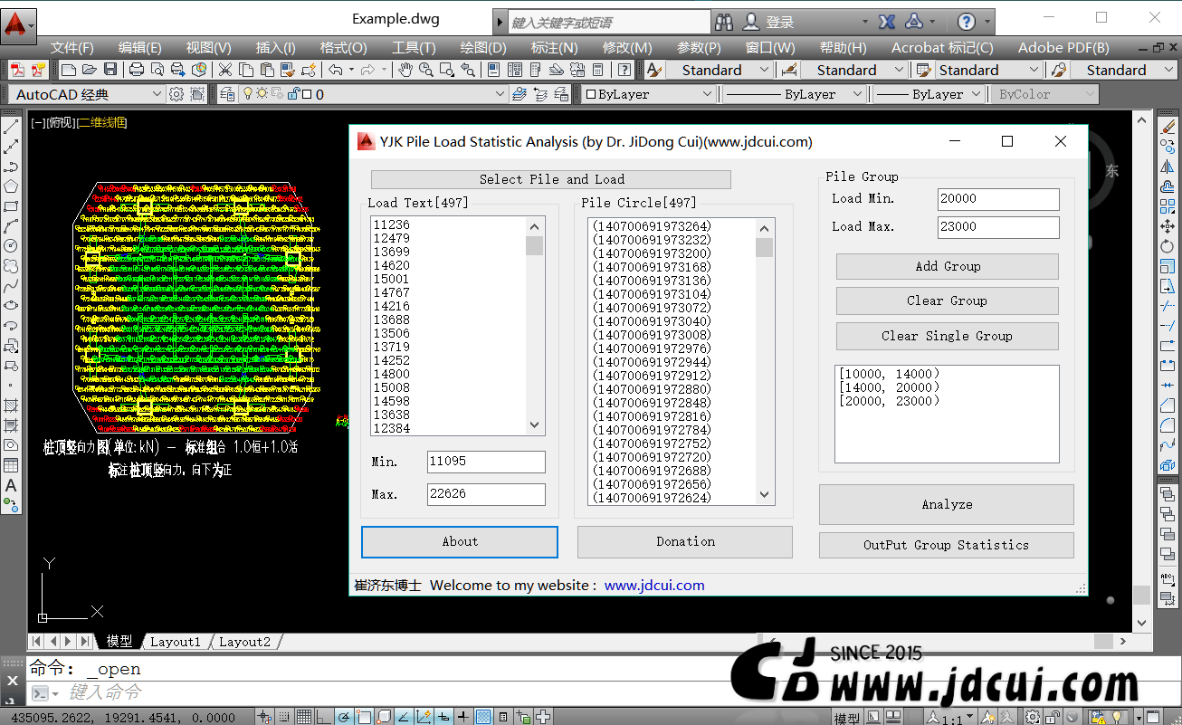This screenshot has height=725, width=1182.
Task: Click the Cut scissors icon
Action: (224, 70)
